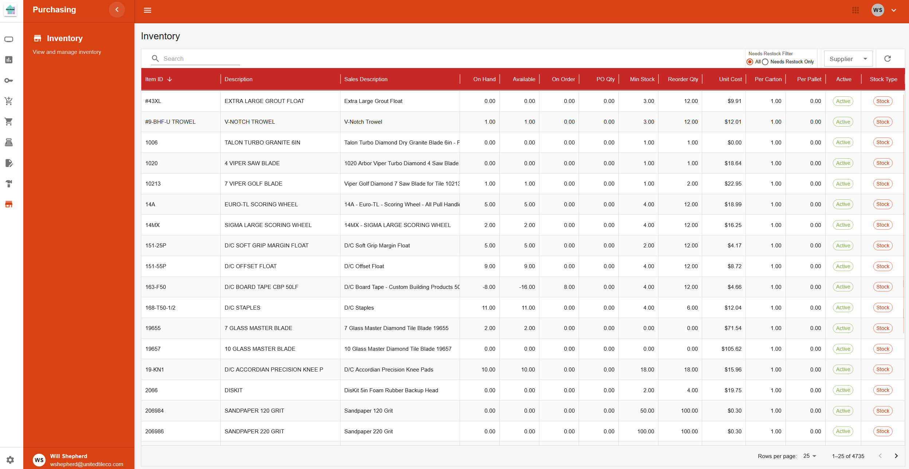Open the Supplier dropdown
909x469 pixels.
point(848,59)
